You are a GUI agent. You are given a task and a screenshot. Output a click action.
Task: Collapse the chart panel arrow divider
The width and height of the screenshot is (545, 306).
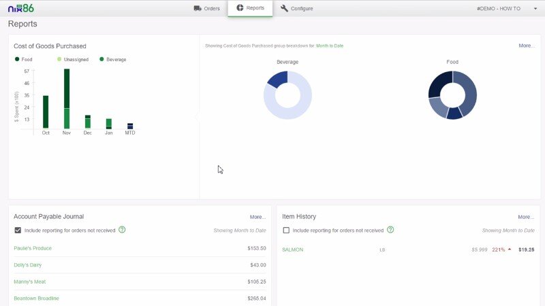[198, 117]
